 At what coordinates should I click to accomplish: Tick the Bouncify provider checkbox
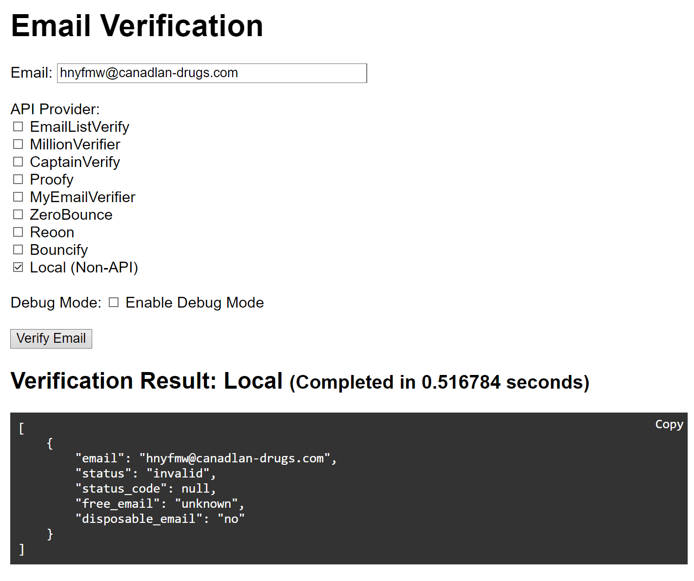(x=18, y=250)
